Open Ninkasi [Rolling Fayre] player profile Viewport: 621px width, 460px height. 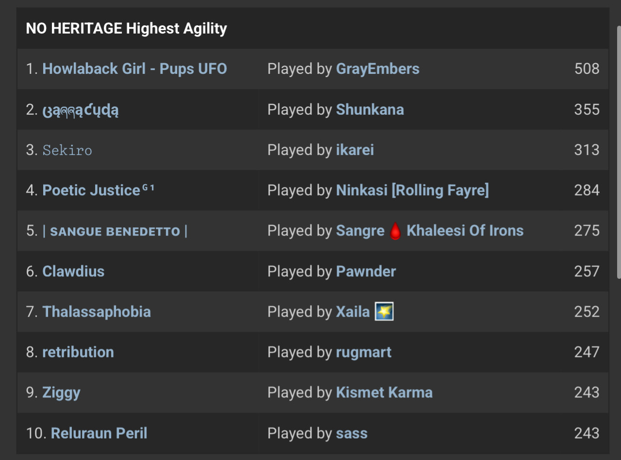412,190
